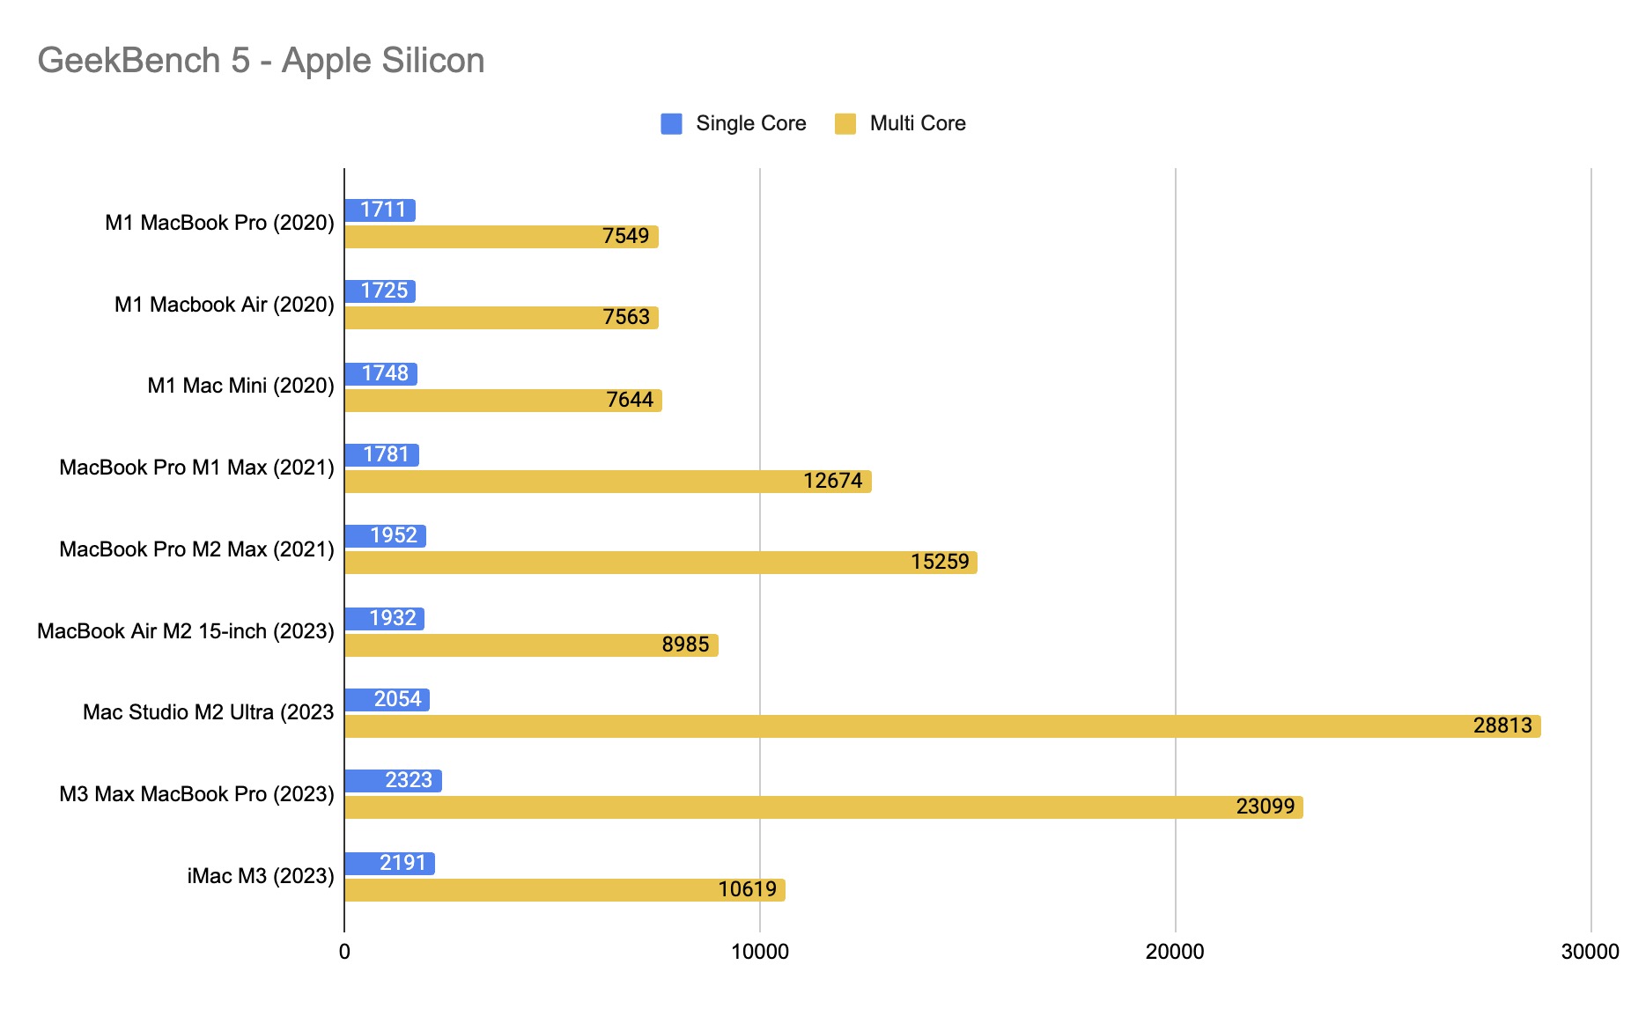Select the iMac M3 (2023) axis label
Image resolution: width=1631 pixels, height=1009 pixels.
click(x=260, y=876)
